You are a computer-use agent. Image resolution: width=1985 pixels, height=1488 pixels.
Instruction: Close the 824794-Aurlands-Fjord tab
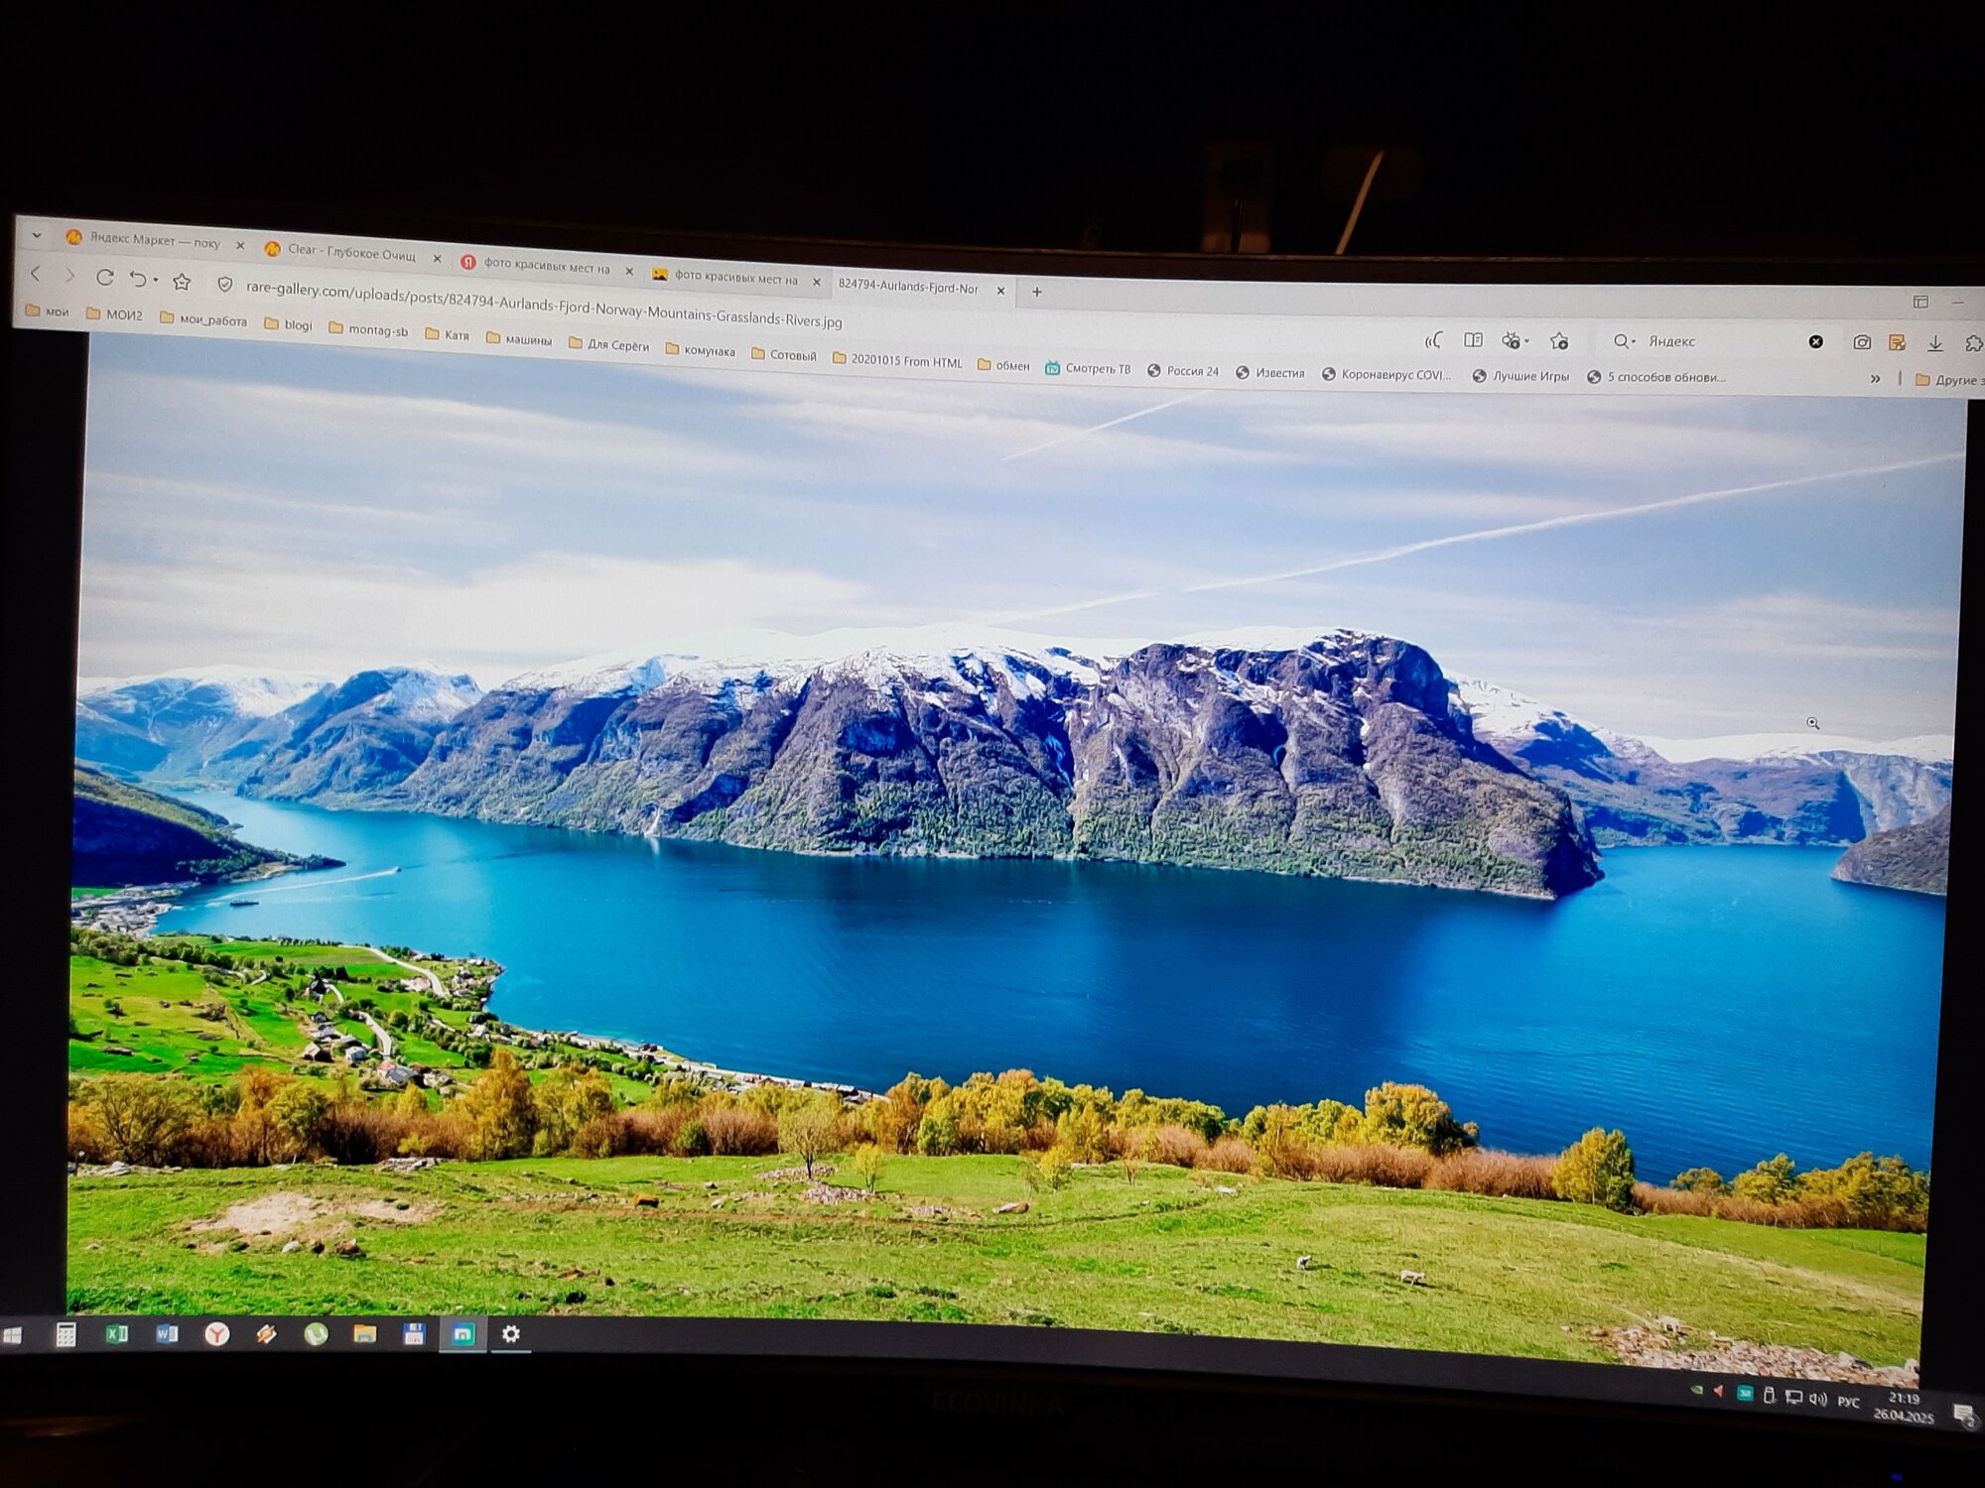(1000, 291)
